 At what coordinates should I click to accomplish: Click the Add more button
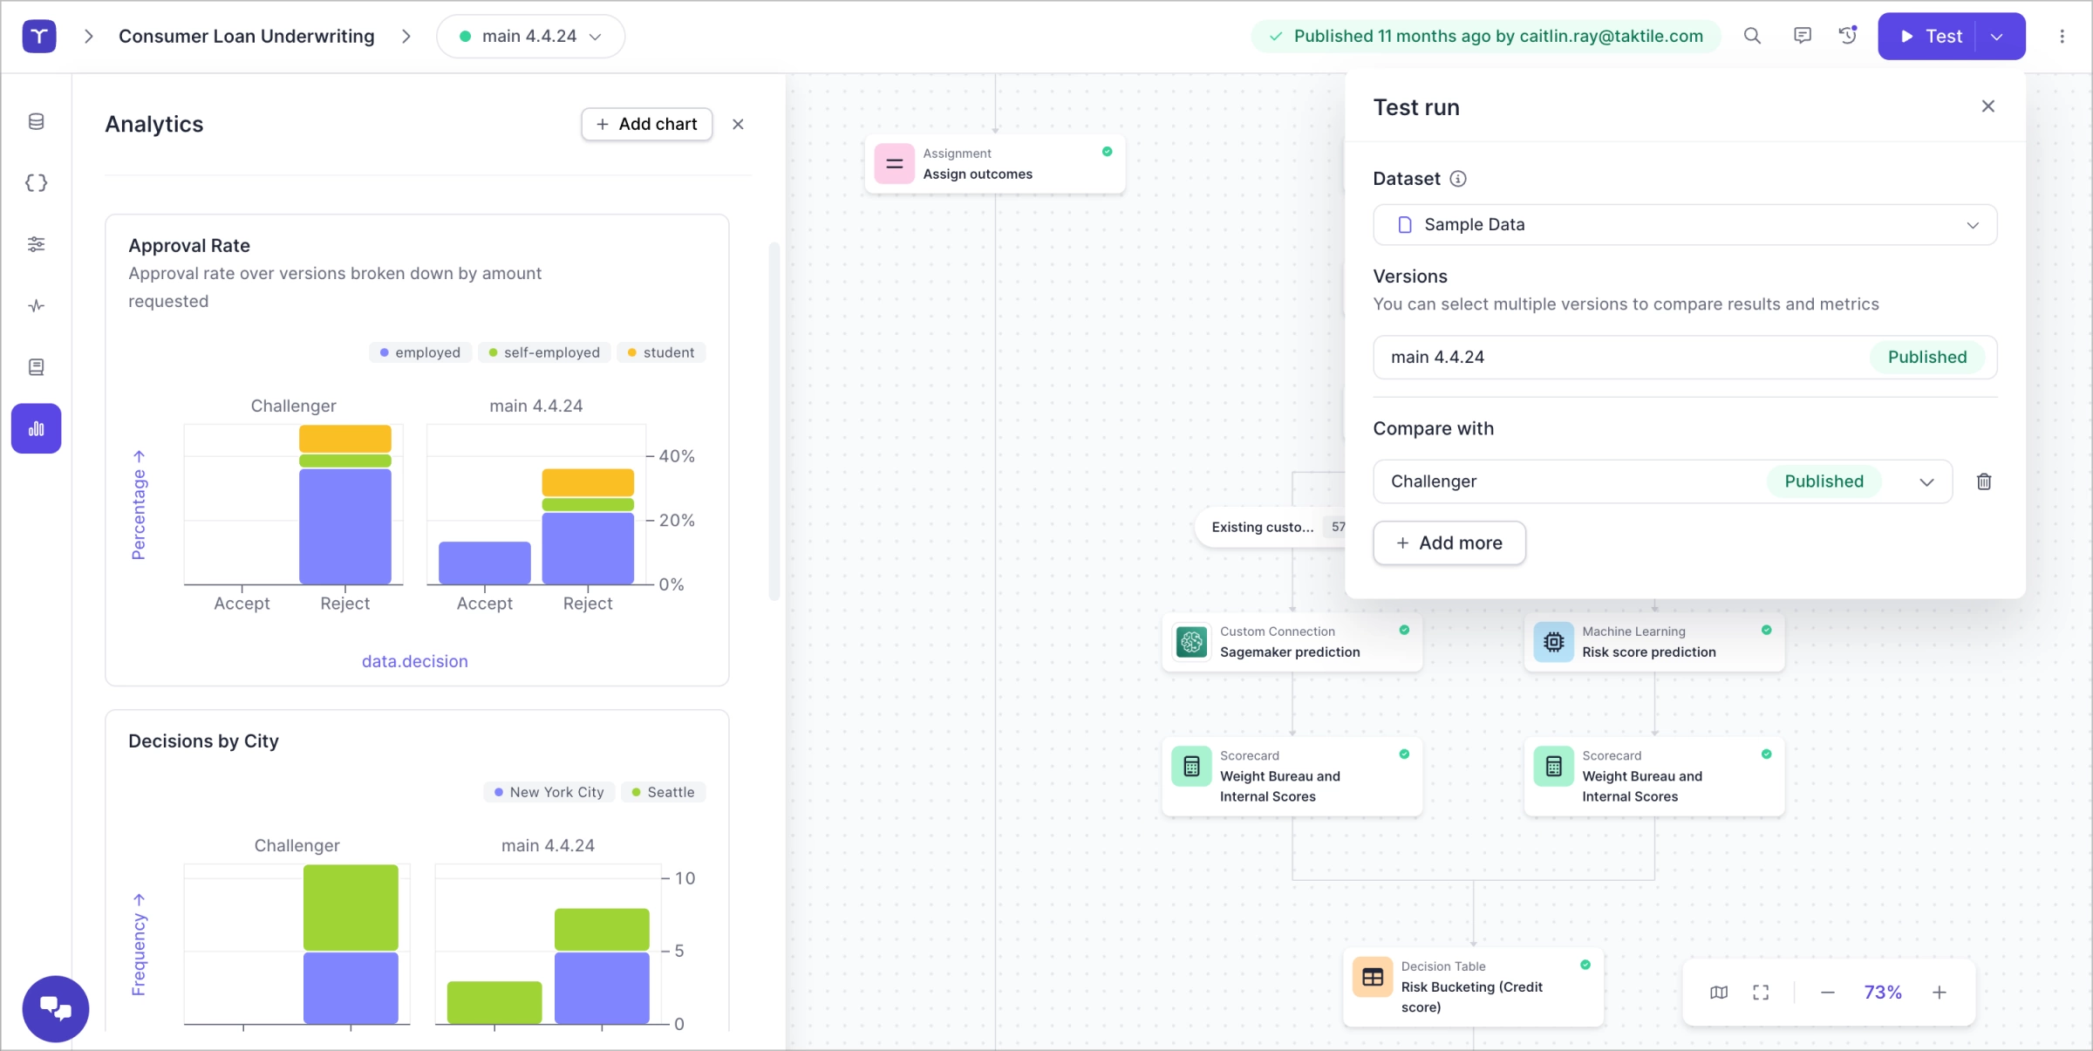click(1449, 543)
